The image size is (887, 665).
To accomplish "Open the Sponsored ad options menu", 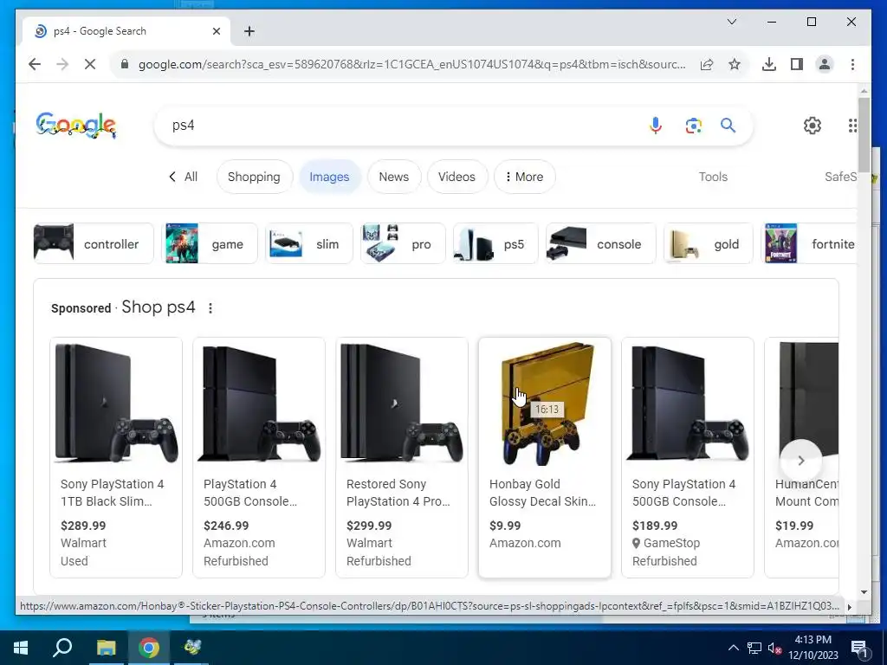I will [210, 308].
